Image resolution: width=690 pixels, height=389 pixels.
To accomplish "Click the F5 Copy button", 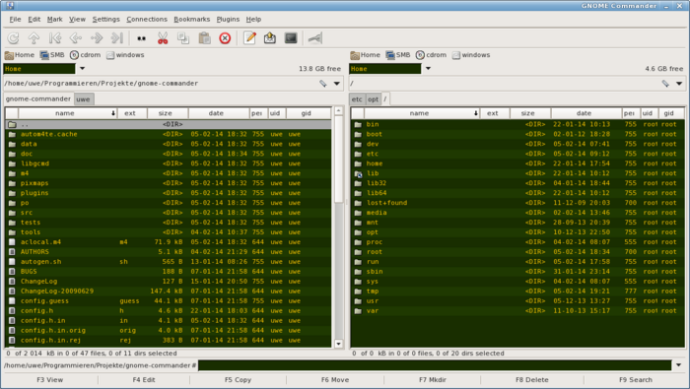I will click(238, 380).
